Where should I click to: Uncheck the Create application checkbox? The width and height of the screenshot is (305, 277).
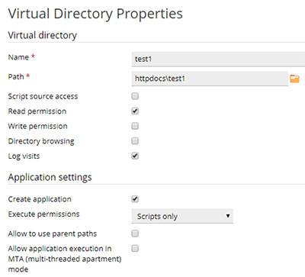pos(135,199)
